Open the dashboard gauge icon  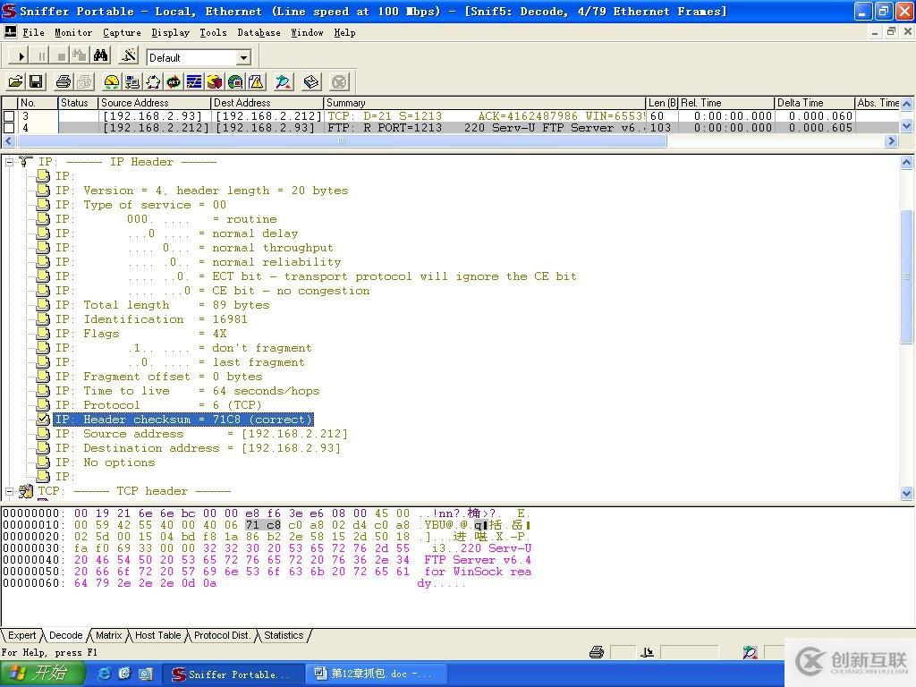(x=112, y=82)
